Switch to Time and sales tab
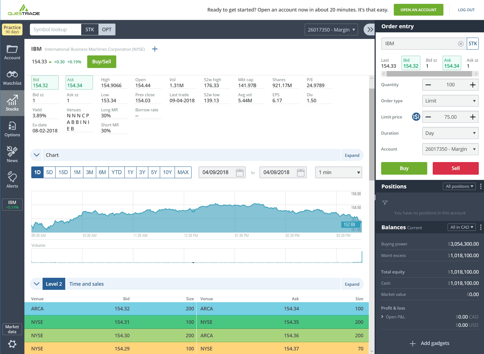Image resolution: width=484 pixels, height=354 pixels. (x=86, y=284)
